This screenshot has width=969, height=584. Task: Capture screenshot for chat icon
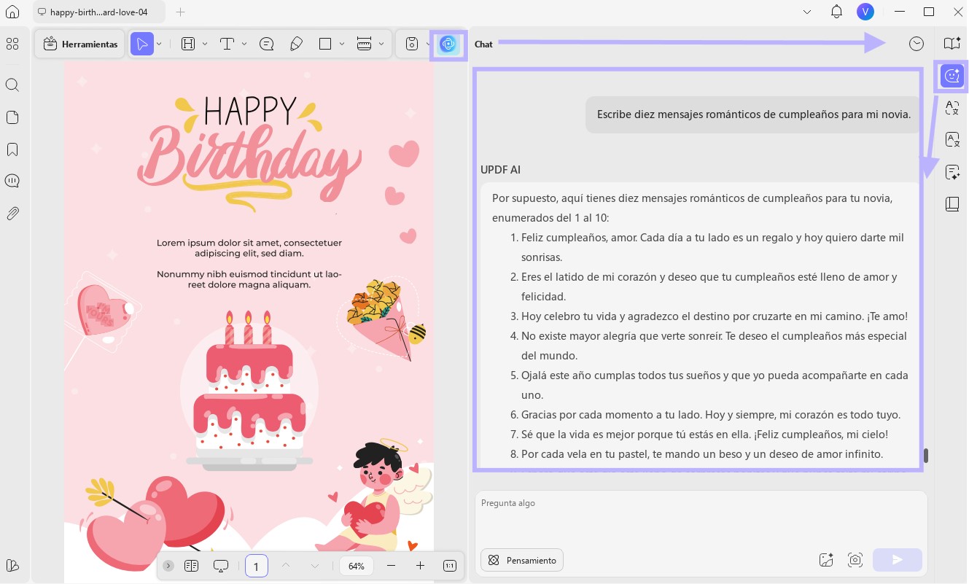point(855,560)
